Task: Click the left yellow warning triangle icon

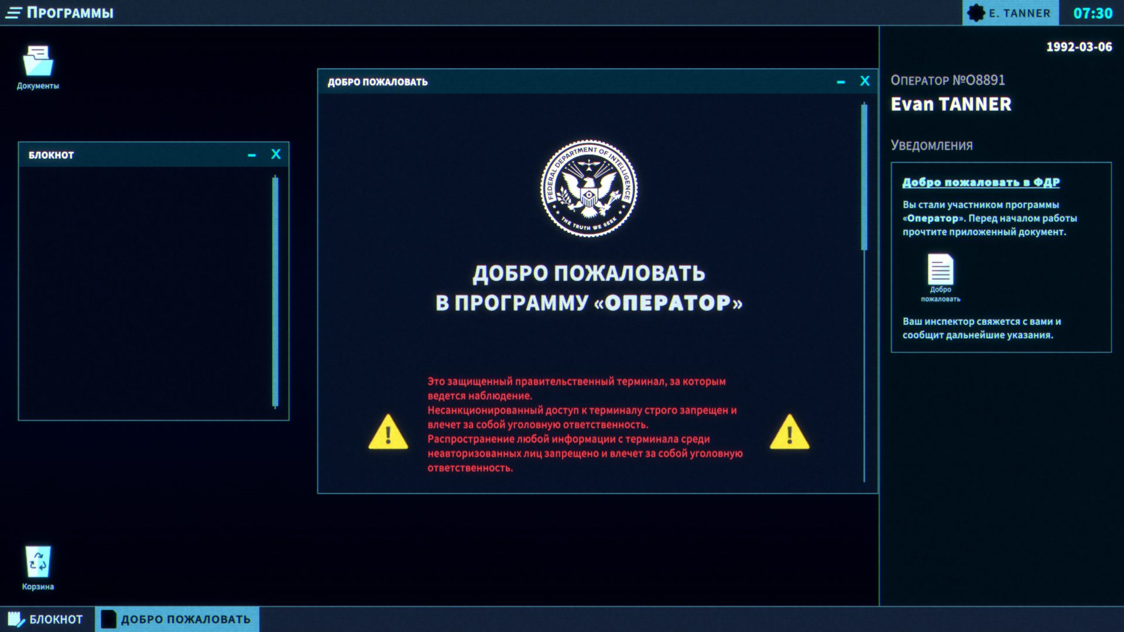Action: (388, 432)
